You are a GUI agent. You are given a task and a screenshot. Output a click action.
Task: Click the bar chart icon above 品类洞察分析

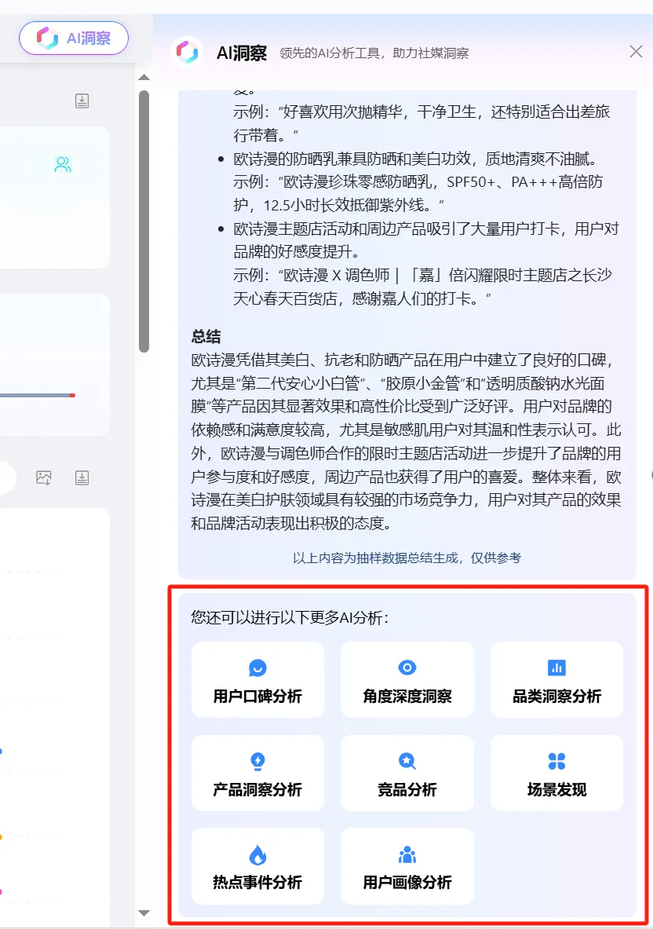556,667
